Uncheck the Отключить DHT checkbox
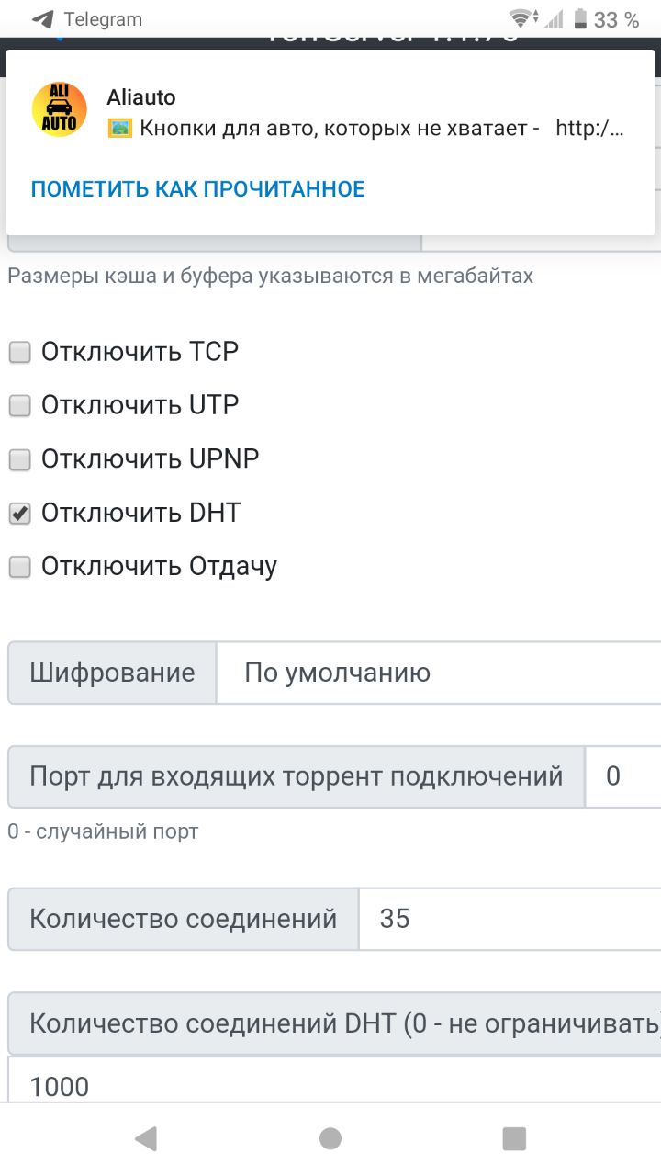This screenshot has height=1176, width=661. 19,513
